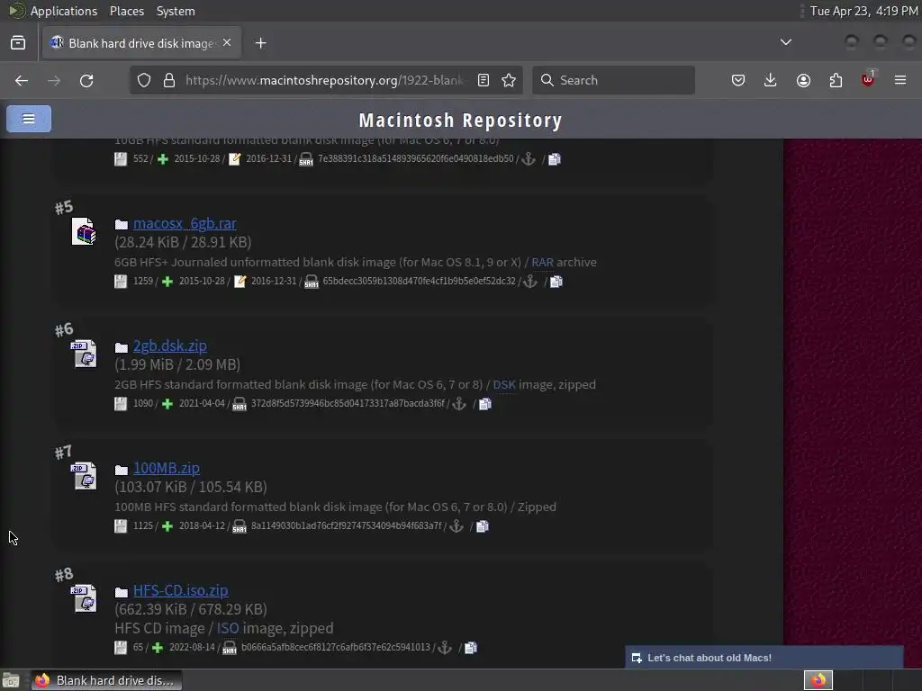Copy link icon for HFS-CD.iso.zip
The height and width of the screenshot is (691, 922).
tap(471, 648)
